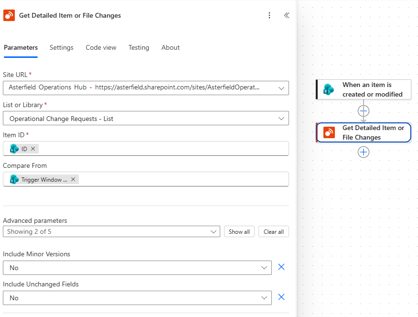The image size is (418, 317).
Task: Click the Clear all button
Action: [274, 231]
